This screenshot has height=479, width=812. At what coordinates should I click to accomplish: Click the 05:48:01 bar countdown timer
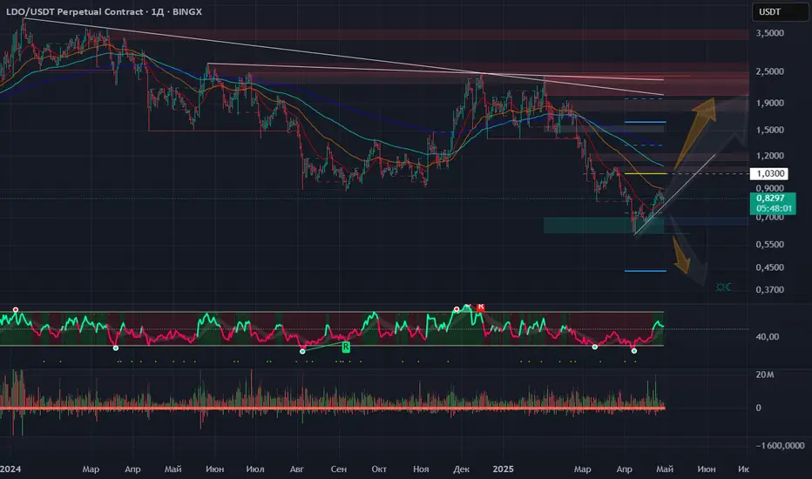(774, 209)
